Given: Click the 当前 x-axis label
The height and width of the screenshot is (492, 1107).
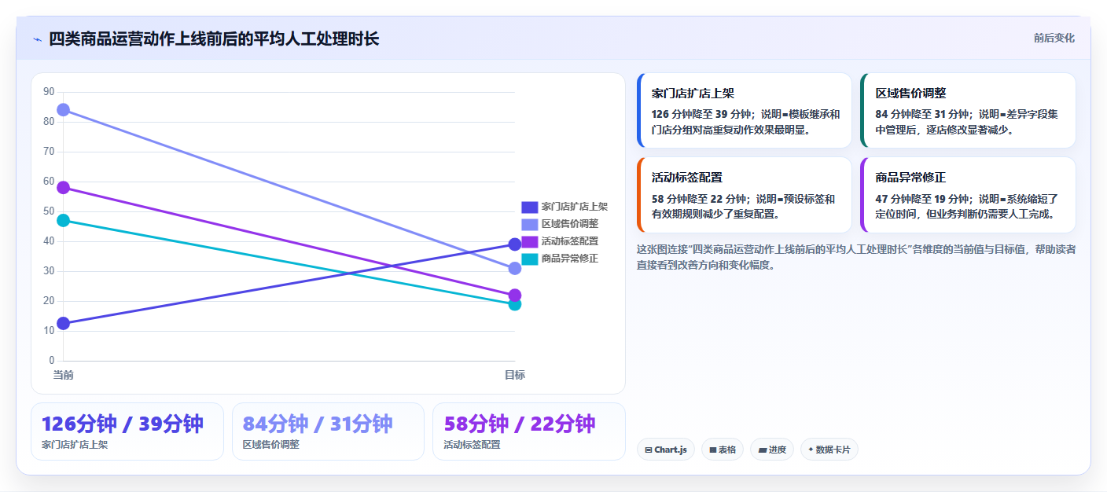Looking at the screenshot, I should coord(63,375).
